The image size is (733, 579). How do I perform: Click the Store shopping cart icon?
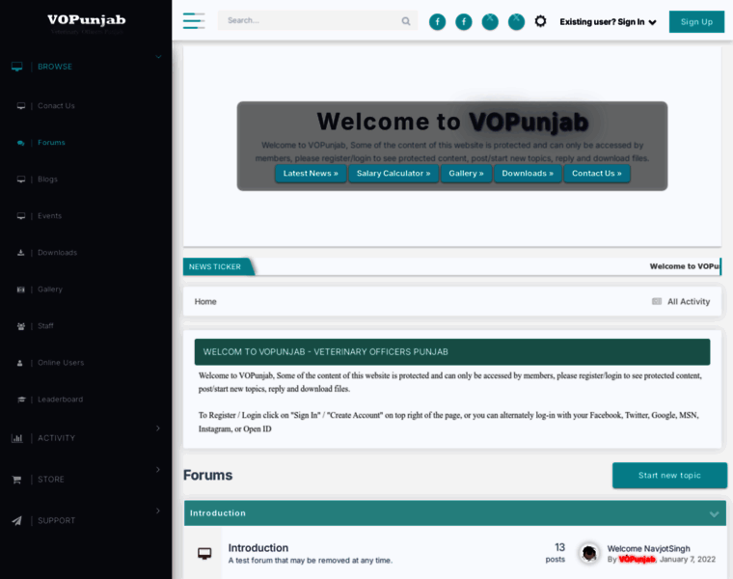click(x=16, y=480)
